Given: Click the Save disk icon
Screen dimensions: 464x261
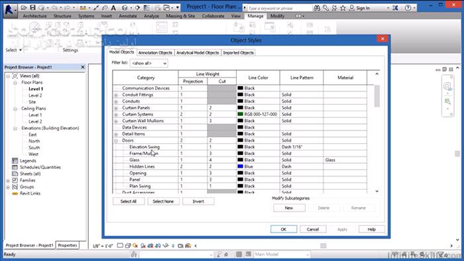Looking at the screenshot, I should point(33,8).
